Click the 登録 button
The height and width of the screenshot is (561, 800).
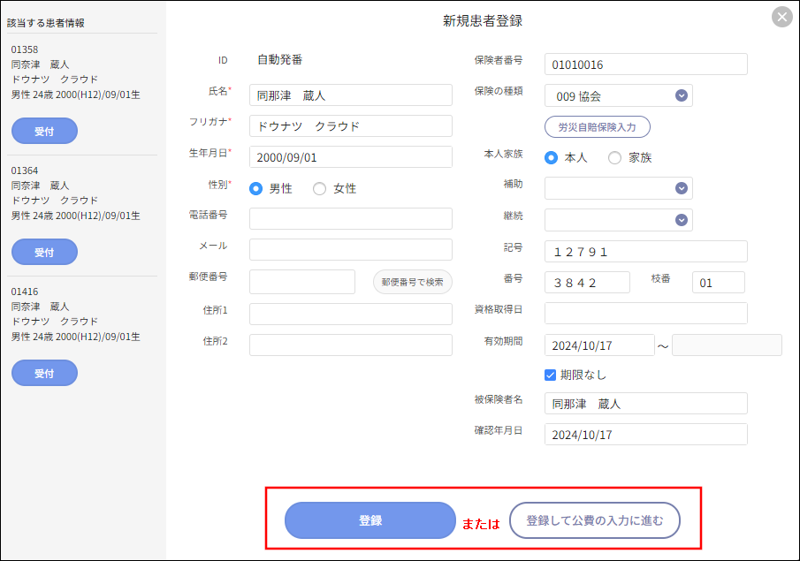pyautogui.click(x=370, y=520)
